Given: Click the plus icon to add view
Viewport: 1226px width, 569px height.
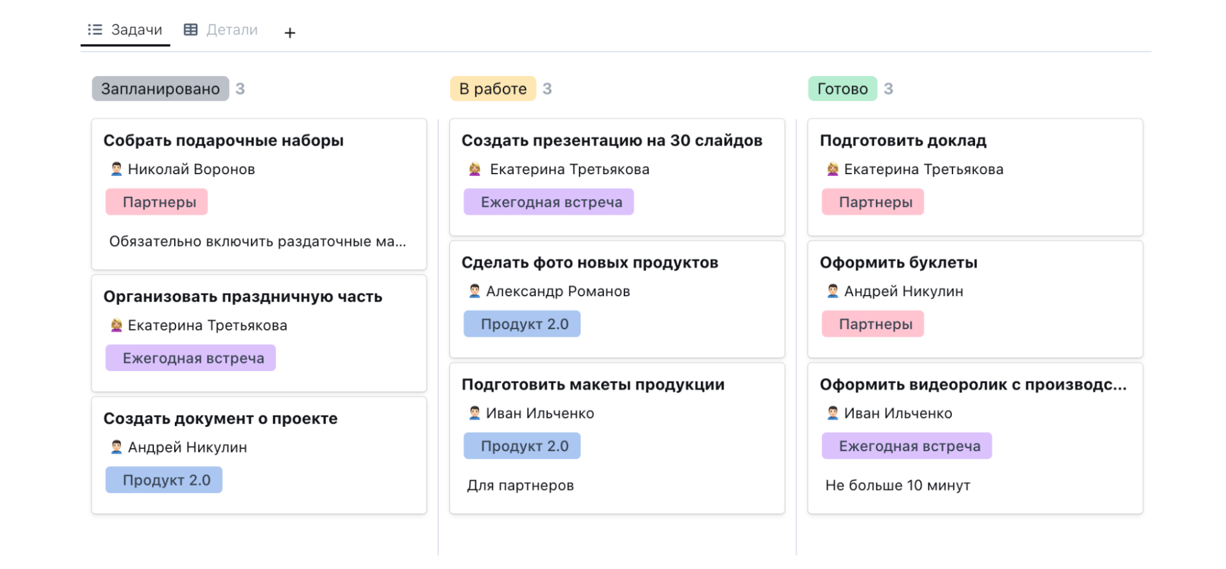Looking at the screenshot, I should [x=290, y=32].
